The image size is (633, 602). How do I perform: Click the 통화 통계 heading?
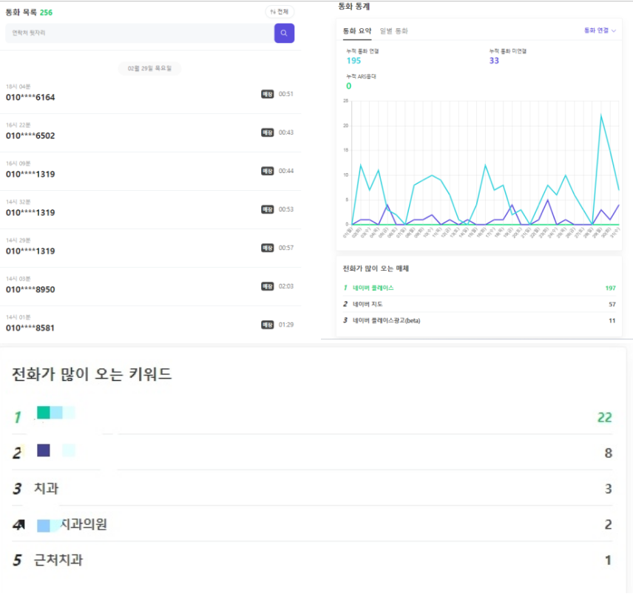pos(354,7)
